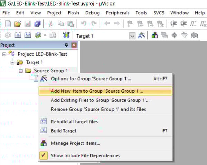
Task: Open the Project menu
Action: pos(54,13)
